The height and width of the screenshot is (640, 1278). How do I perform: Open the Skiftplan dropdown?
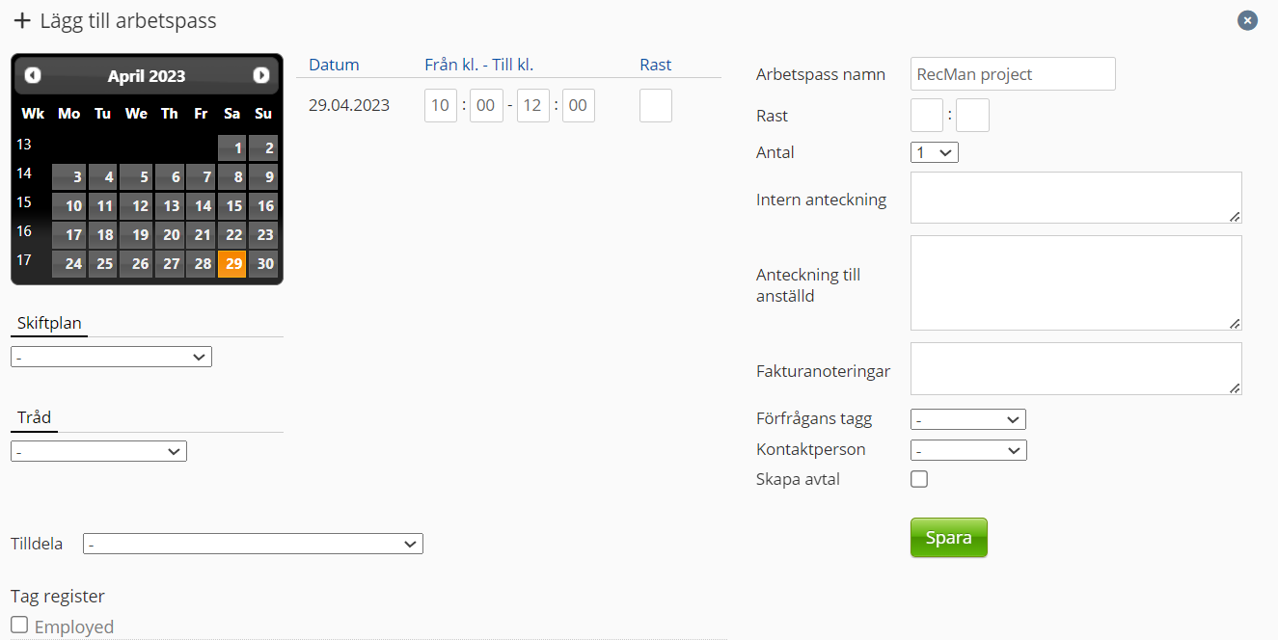(x=111, y=357)
